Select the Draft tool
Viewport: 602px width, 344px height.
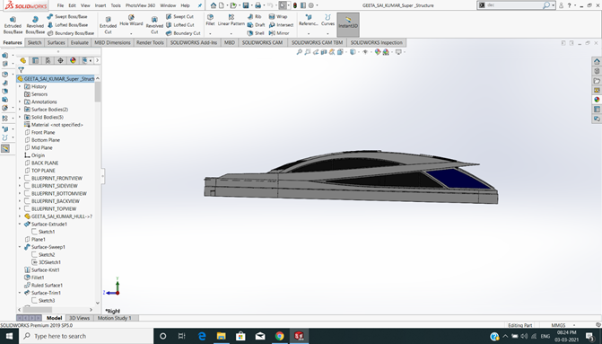(x=256, y=24)
